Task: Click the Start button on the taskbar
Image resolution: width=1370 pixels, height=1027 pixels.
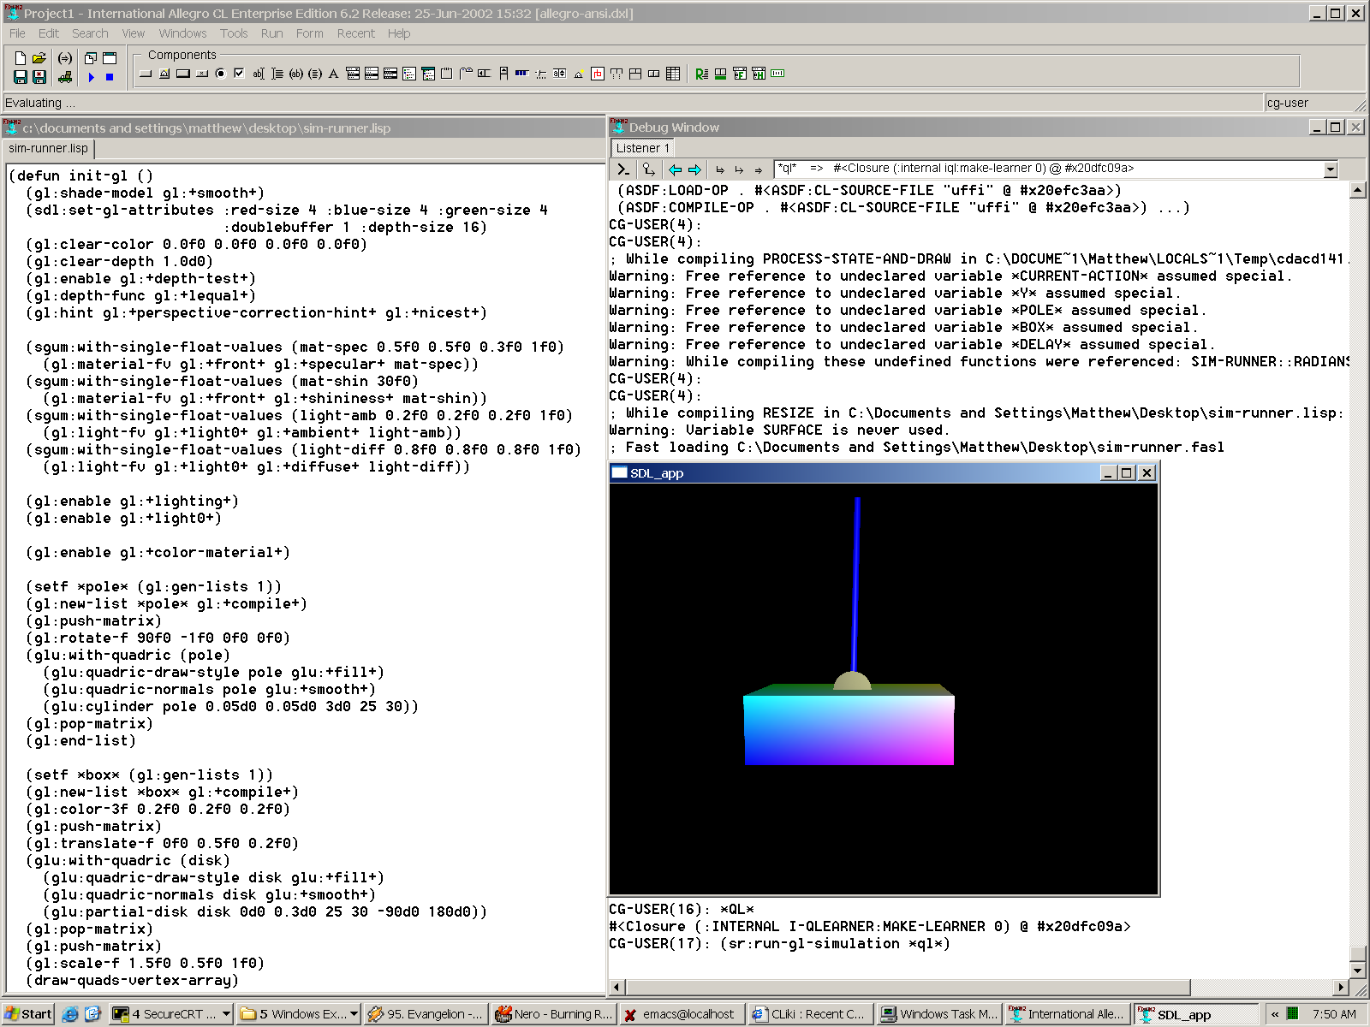Action: point(28,1013)
